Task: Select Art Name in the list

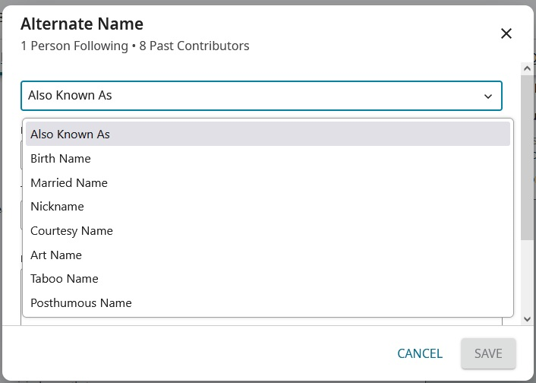Action: [x=56, y=255]
